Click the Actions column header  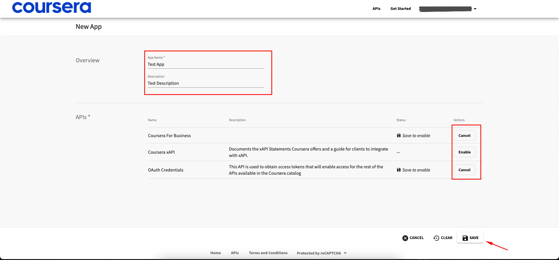click(x=459, y=120)
